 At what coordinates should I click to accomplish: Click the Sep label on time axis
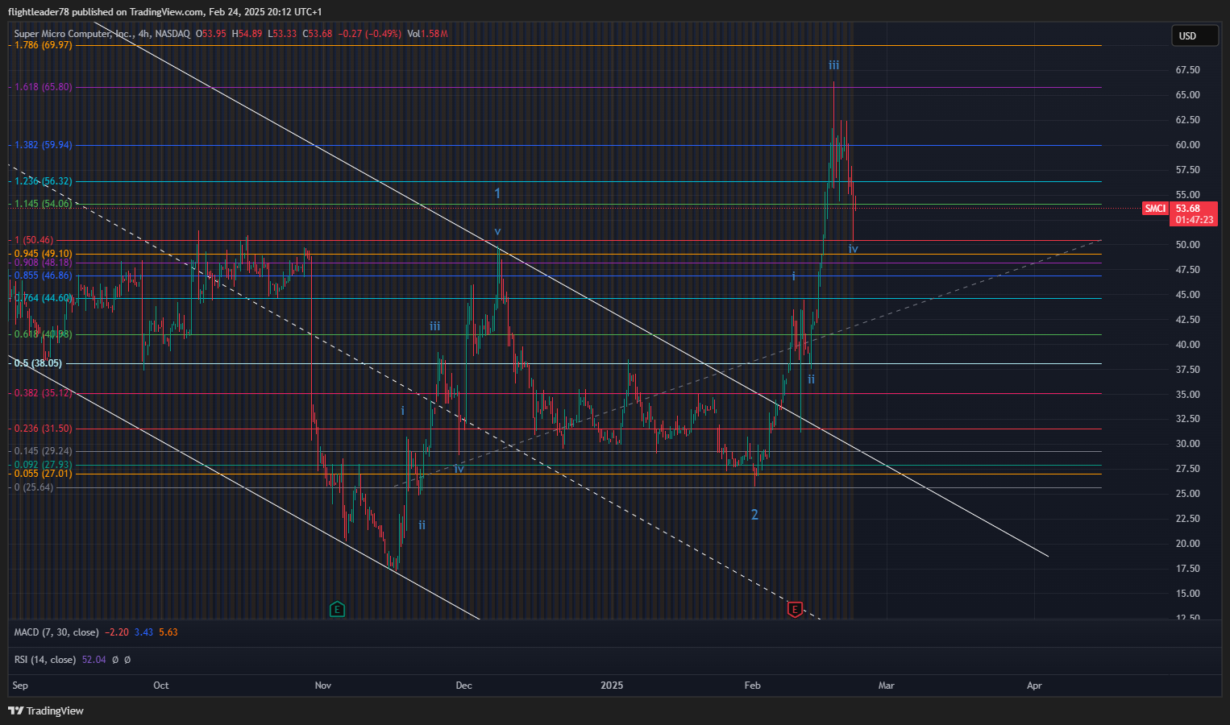tap(20, 686)
